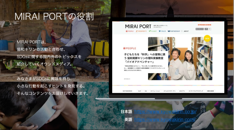This screenshot has height=130, width=234.
Task: Select the PARTNERSHIP navigation tab
Action: tap(174, 31)
